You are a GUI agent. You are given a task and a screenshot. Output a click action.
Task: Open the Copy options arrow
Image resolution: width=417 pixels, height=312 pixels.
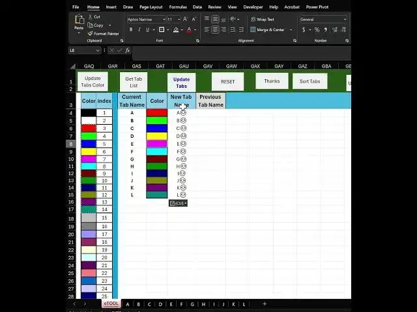(x=109, y=25)
